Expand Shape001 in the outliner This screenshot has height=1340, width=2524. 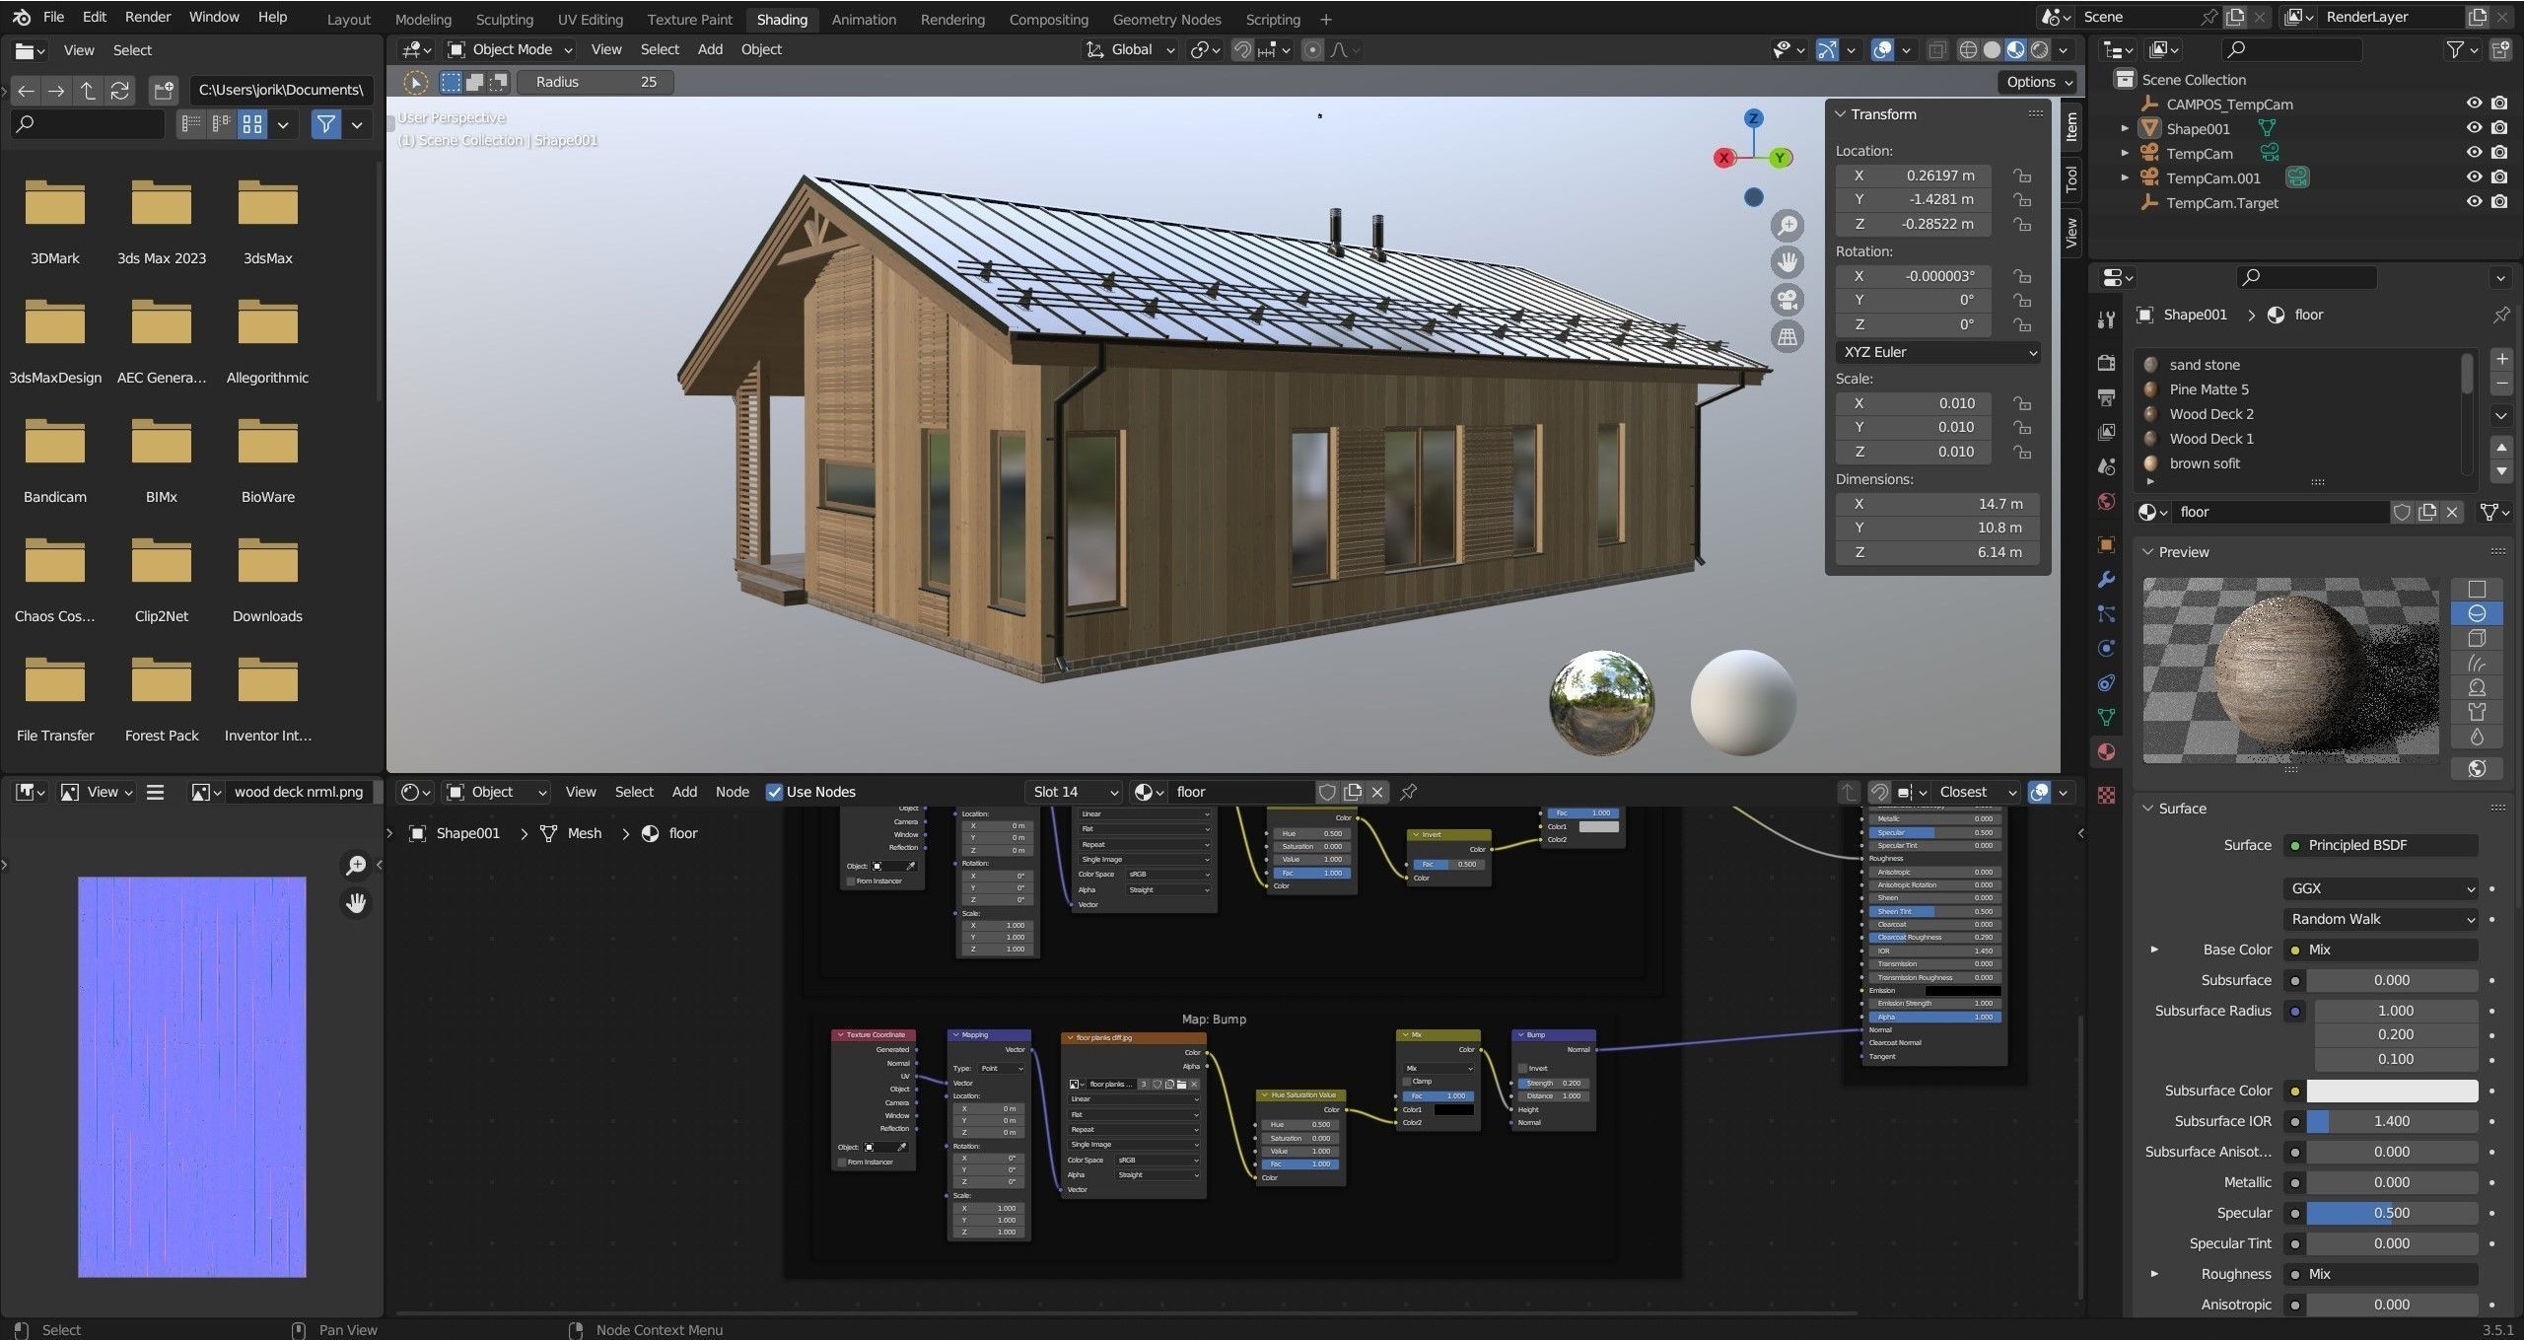[2125, 128]
